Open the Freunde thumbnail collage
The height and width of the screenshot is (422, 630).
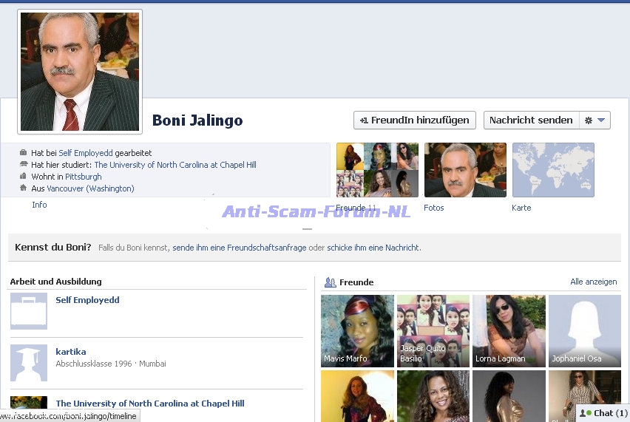pos(377,170)
